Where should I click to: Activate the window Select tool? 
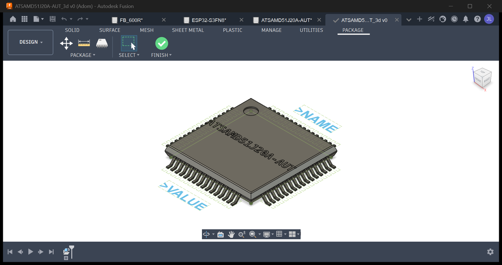(x=129, y=43)
